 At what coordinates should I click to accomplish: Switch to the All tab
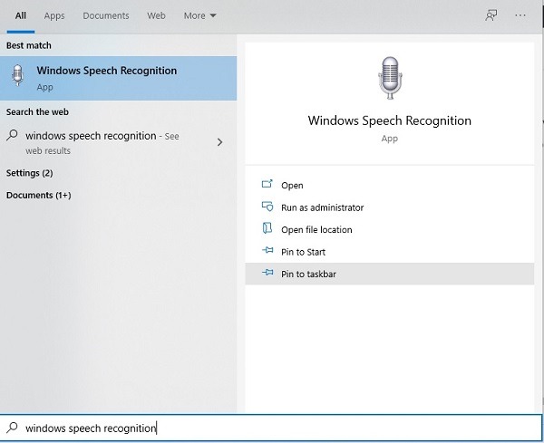tap(21, 16)
